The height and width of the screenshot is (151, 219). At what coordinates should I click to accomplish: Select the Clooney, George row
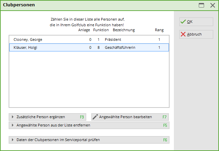coord(89,39)
